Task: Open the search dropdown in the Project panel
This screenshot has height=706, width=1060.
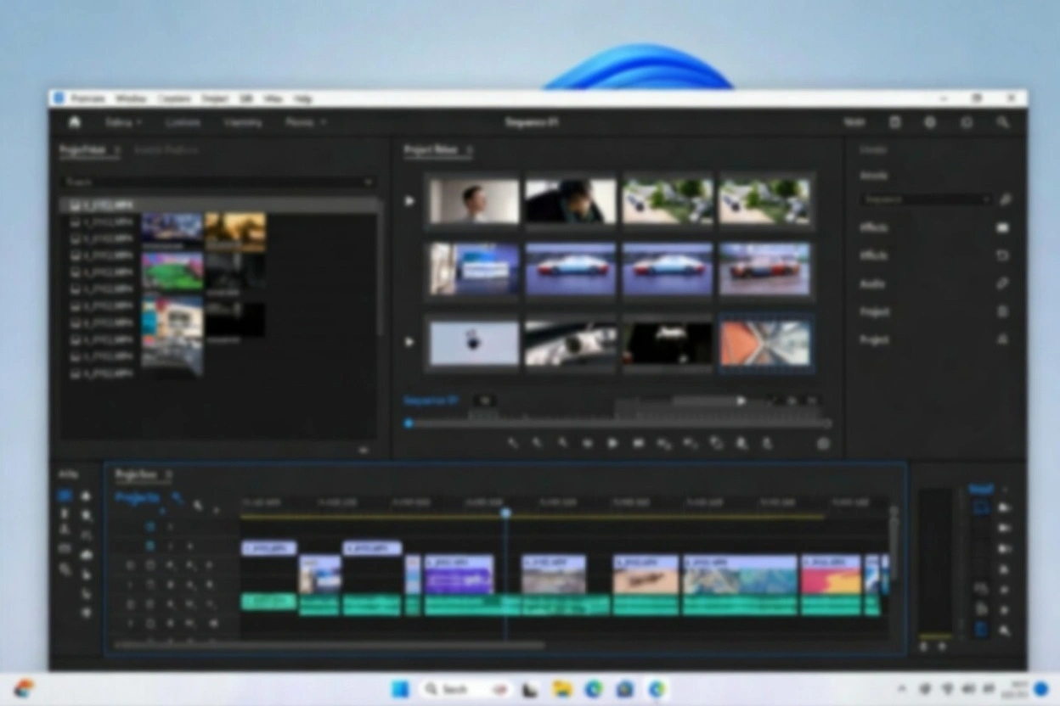Action: (x=368, y=182)
